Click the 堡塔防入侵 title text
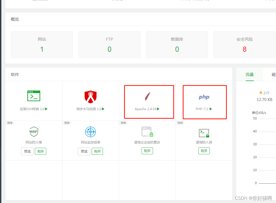This screenshot has height=203, width=276. click(x=204, y=142)
